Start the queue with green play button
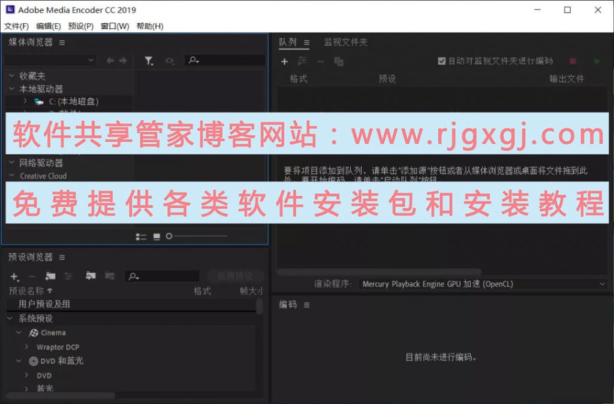Screen dimensions: 614x404 [x=597, y=61]
